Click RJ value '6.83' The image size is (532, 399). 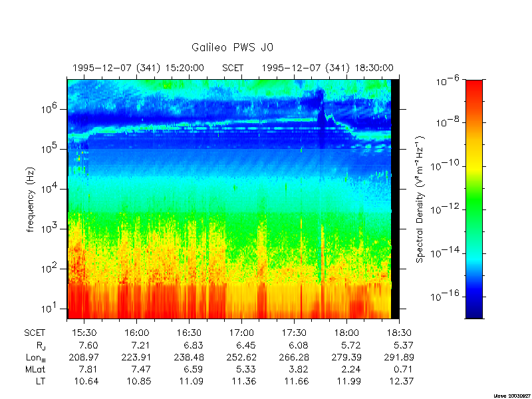pyautogui.click(x=193, y=345)
